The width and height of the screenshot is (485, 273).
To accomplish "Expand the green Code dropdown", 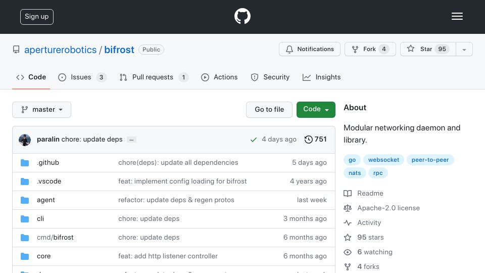I will coord(316,110).
